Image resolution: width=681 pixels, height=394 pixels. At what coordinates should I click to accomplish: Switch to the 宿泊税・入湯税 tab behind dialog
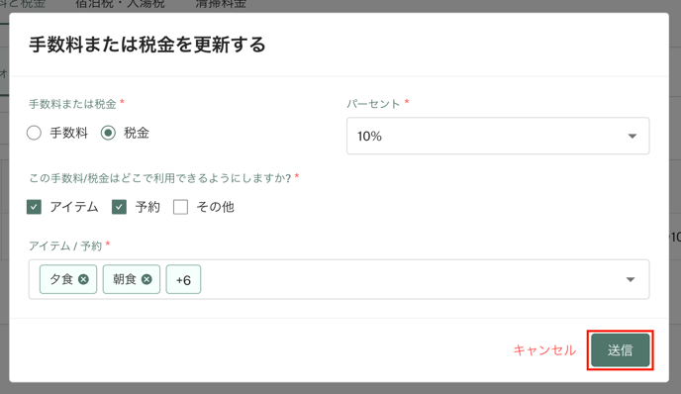tap(121, 4)
